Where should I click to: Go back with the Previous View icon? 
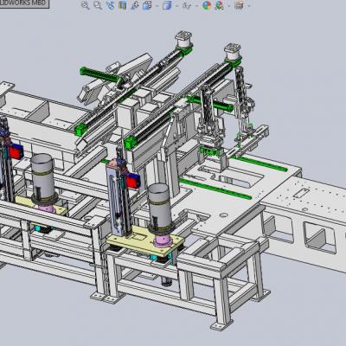pyautogui.click(x=111, y=5)
